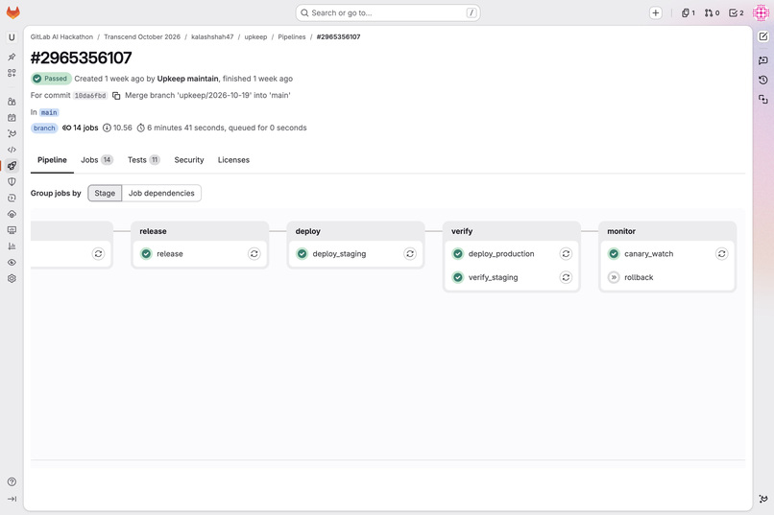Click the tanuki icon at bottom right
This screenshot has height=515, width=774.
(763, 499)
